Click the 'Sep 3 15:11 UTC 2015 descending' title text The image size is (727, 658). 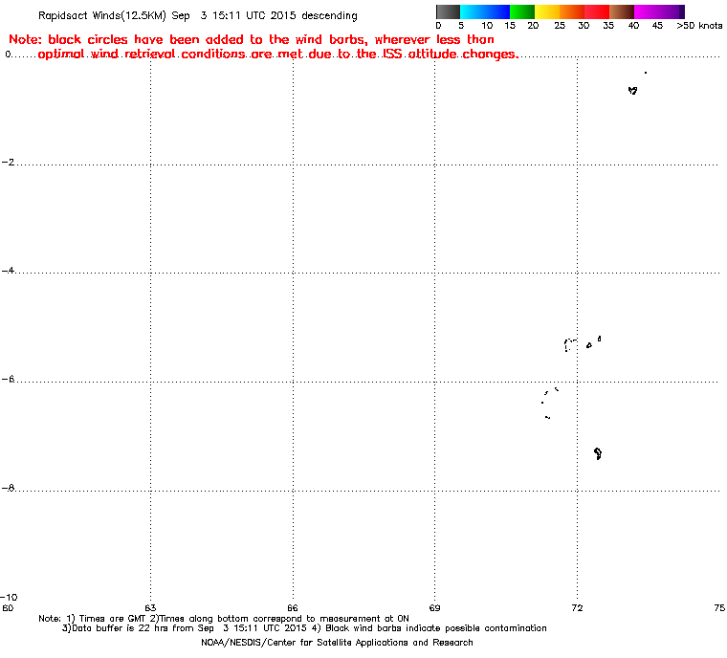click(264, 15)
